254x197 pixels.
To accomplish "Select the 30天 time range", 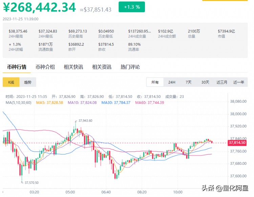I will coord(205,82).
